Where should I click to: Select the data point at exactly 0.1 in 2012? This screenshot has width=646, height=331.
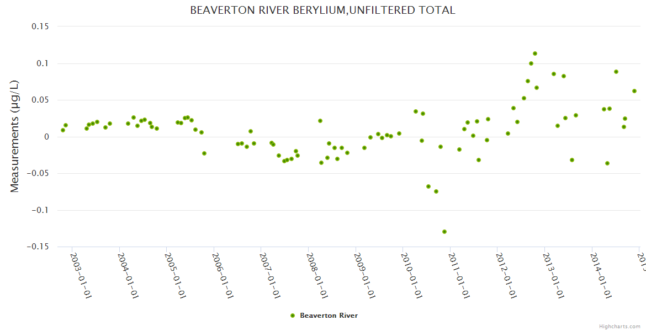click(x=531, y=63)
